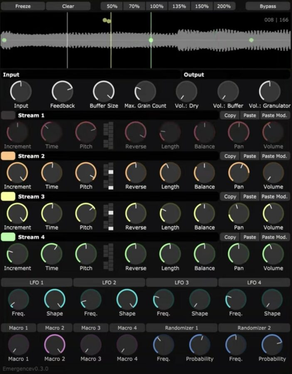Screen dimensions: 292x374
Task: Click the Max. Grain Count knob
Action: tap(145, 91)
